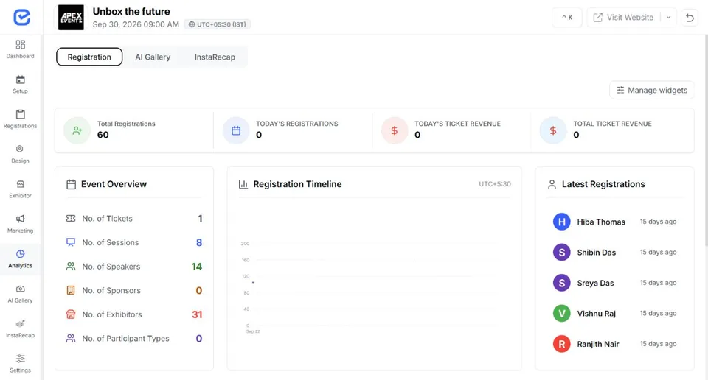
Task: Switch to the InstaRecap tab
Action: pyautogui.click(x=215, y=57)
